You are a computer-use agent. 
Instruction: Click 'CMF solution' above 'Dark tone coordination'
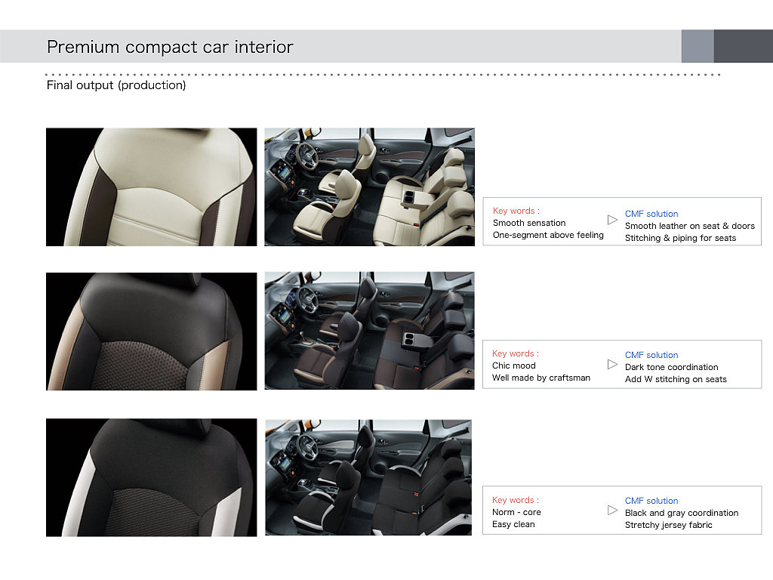click(651, 355)
